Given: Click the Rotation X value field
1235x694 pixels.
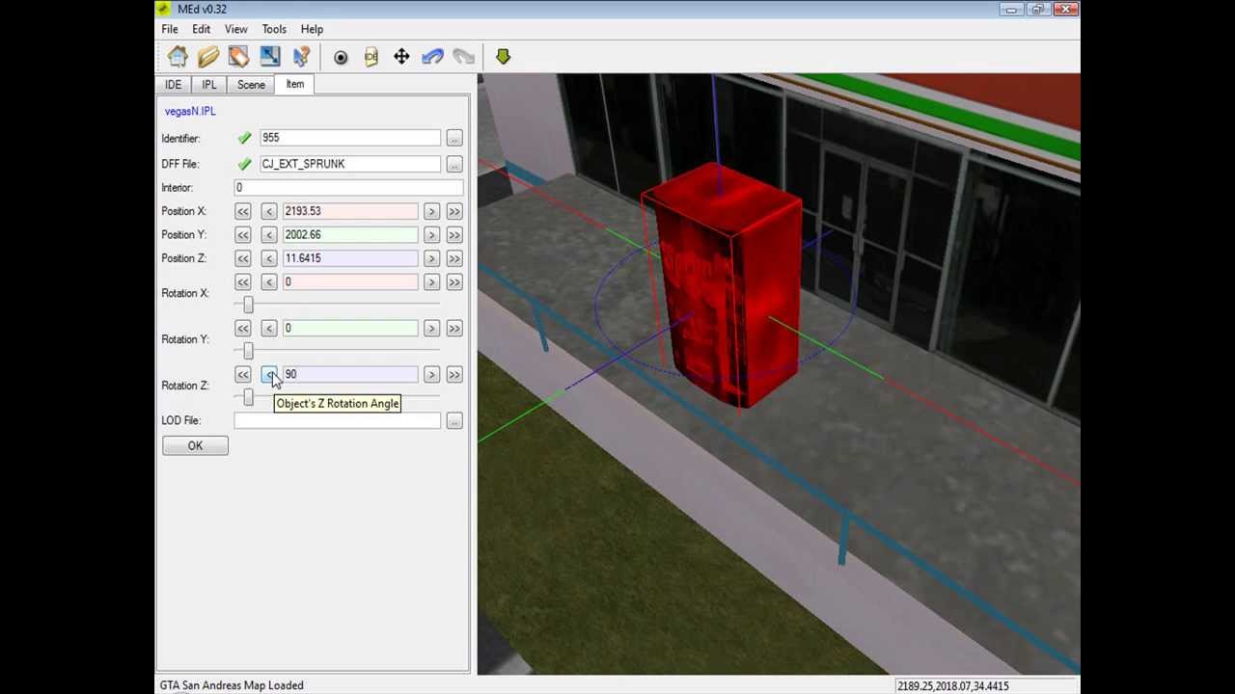Looking at the screenshot, I should 349,281.
